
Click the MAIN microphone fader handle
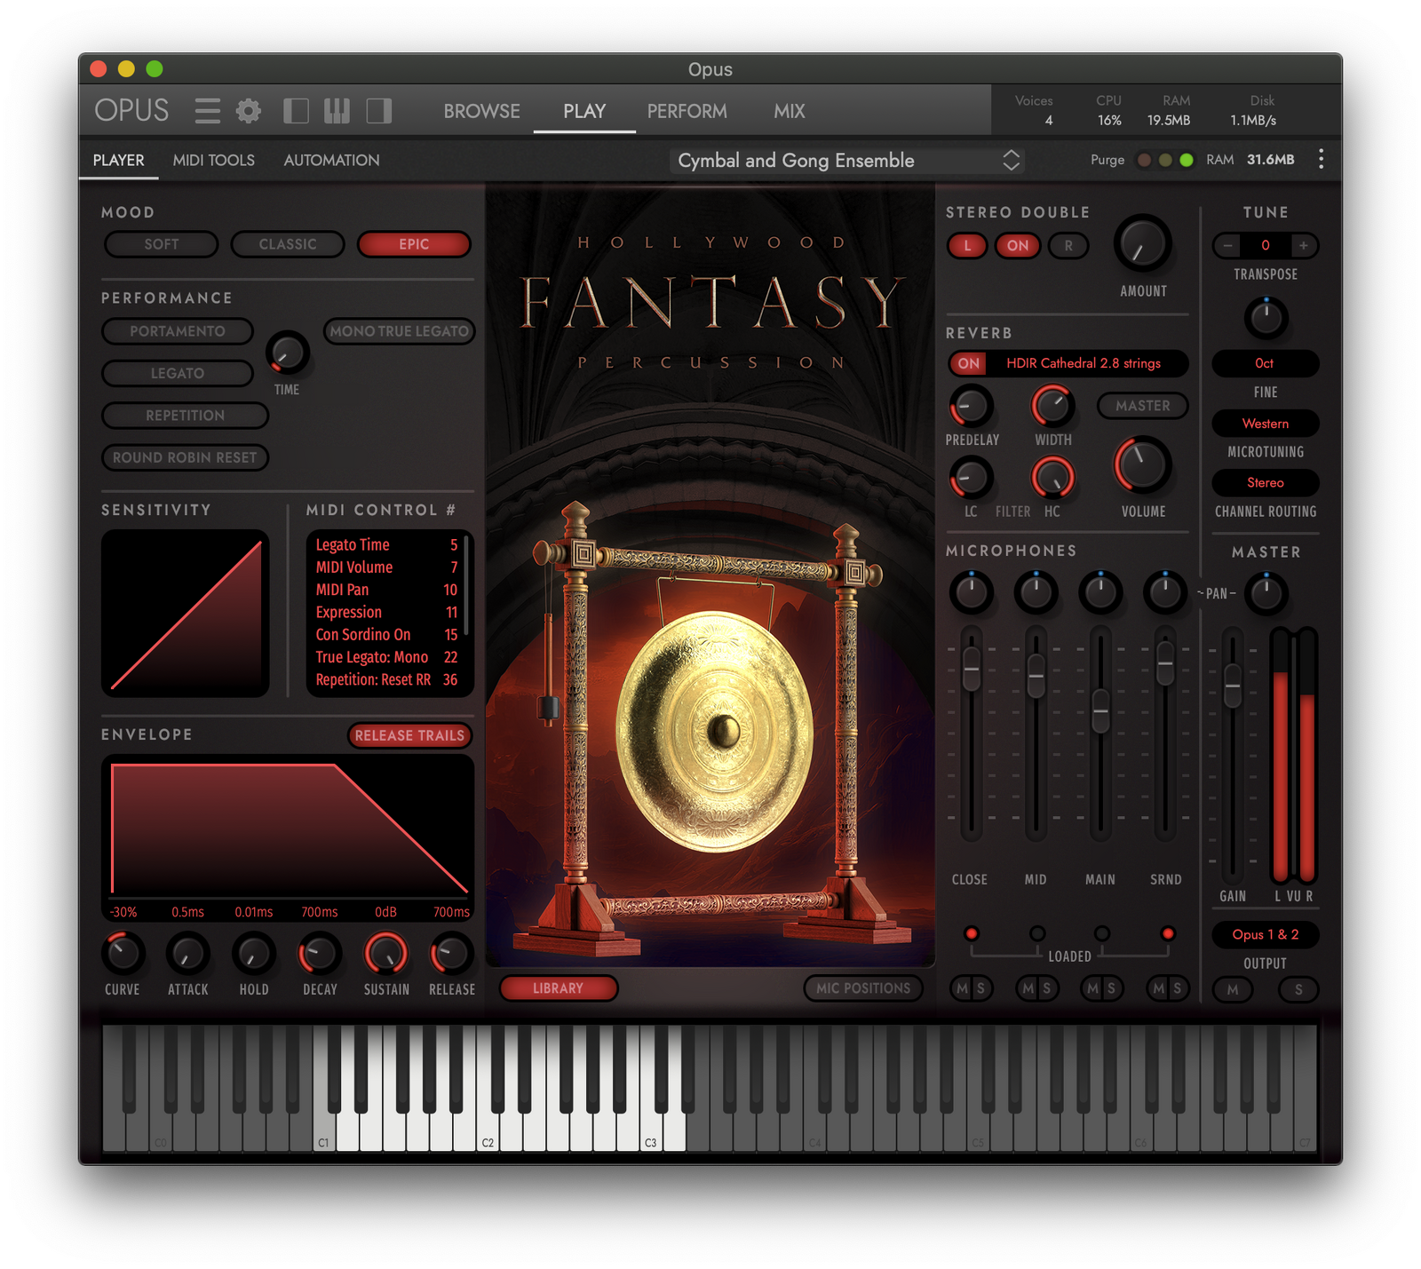(x=1100, y=709)
